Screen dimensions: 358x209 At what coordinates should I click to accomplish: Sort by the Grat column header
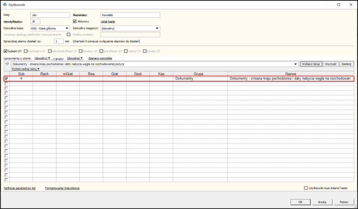point(114,74)
